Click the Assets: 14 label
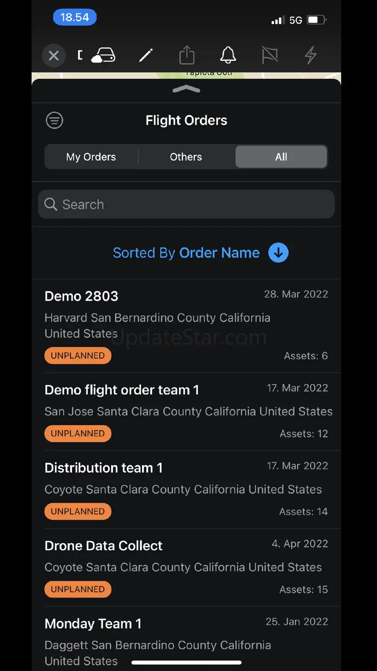 (x=304, y=512)
